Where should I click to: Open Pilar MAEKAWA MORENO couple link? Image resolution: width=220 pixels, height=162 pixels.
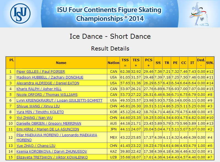point(57,137)
